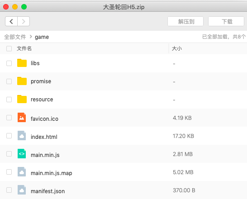This screenshot has width=247, height=209.
Task: Click the main.min.js.map file icon
Action: (x=22, y=172)
